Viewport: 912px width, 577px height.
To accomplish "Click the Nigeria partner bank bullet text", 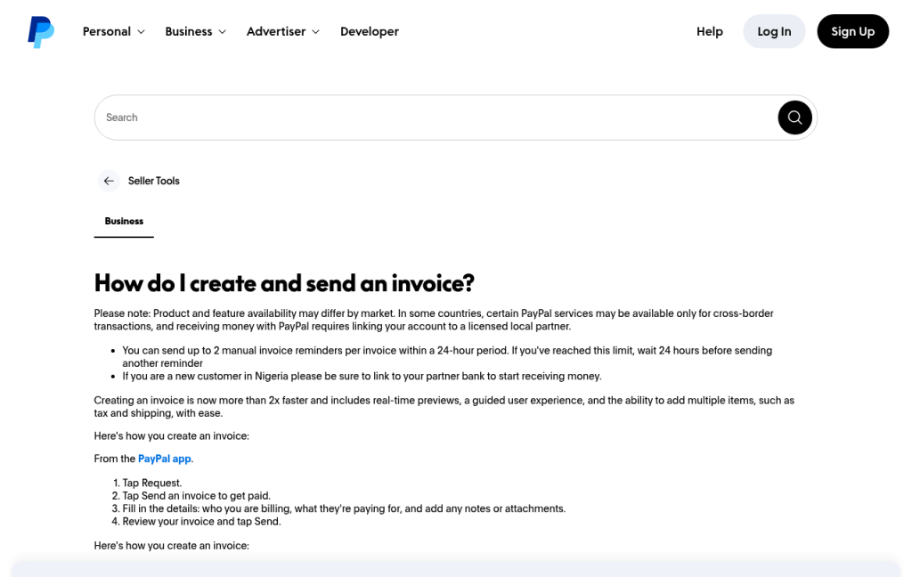I will 362,377.
